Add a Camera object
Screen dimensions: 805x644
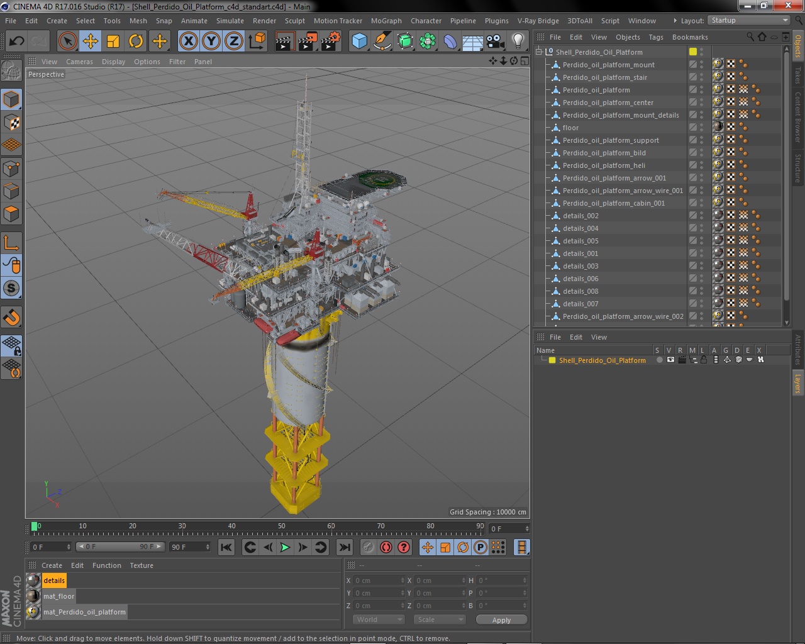tap(496, 42)
